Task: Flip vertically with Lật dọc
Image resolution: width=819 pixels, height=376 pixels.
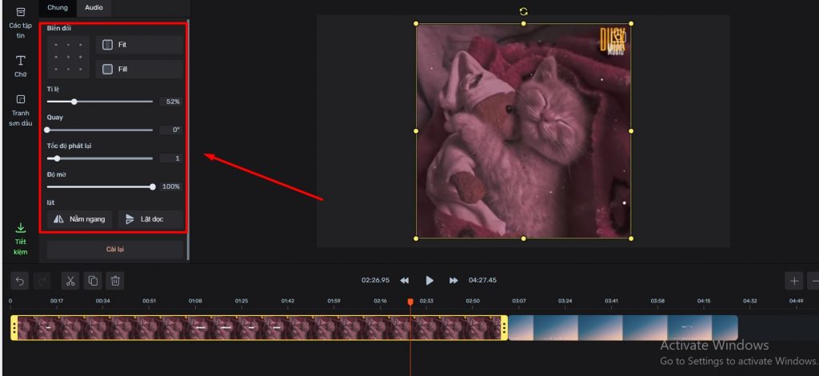Action: [x=151, y=219]
